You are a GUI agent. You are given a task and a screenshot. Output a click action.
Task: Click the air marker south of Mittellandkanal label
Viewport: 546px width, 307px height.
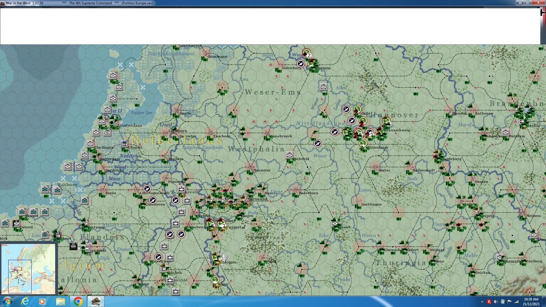[x=335, y=132]
